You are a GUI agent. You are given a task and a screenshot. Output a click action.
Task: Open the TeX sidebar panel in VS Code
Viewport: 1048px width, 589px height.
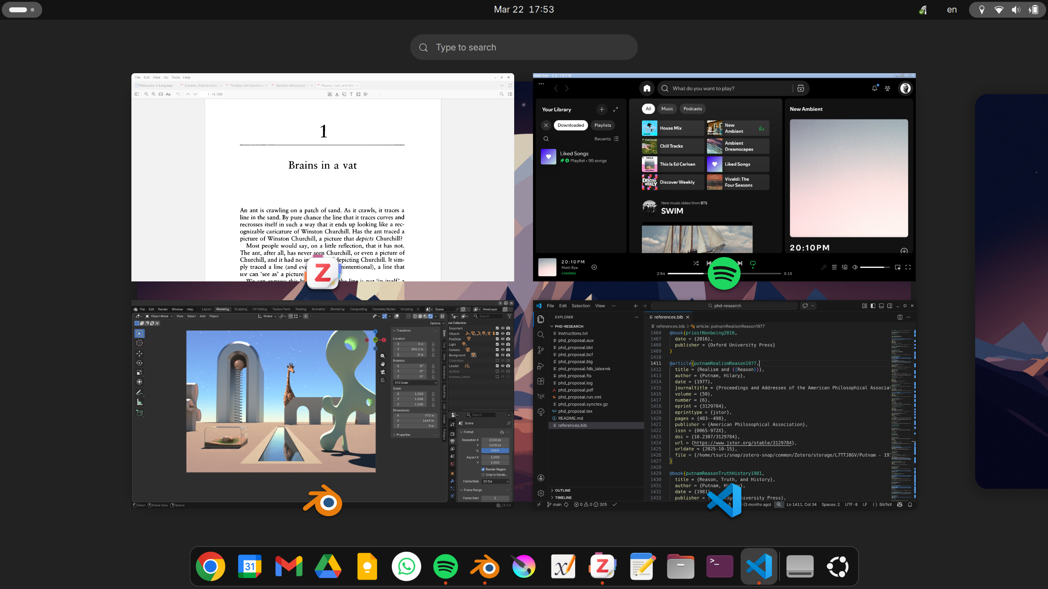click(541, 396)
